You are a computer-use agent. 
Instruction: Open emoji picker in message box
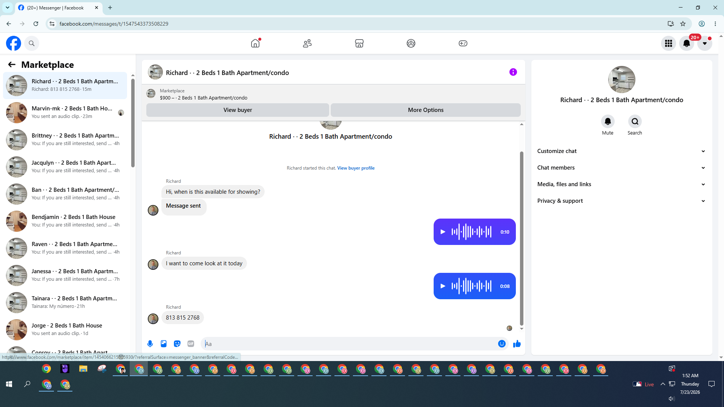tap(502, 344)
